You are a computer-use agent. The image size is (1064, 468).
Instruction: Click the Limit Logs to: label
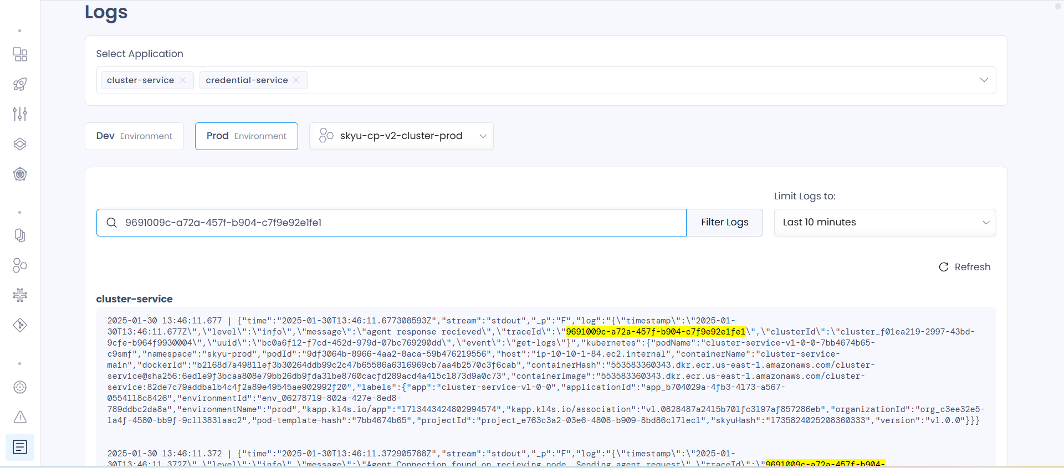pos(805,196)
